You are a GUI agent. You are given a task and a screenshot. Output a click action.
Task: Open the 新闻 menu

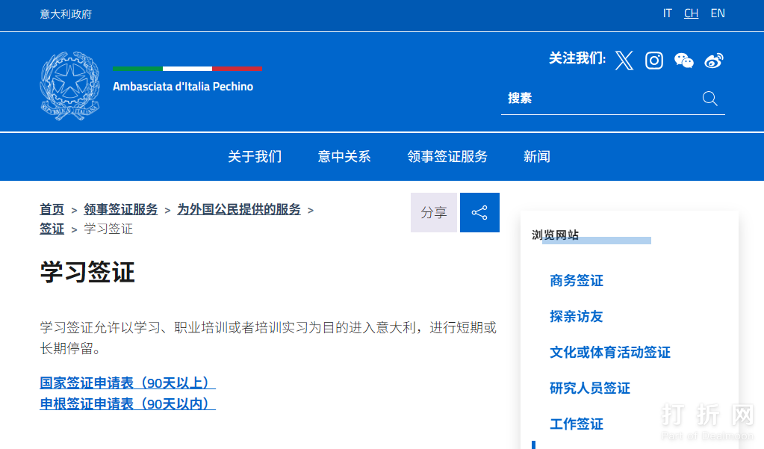(x=536, y=157)
